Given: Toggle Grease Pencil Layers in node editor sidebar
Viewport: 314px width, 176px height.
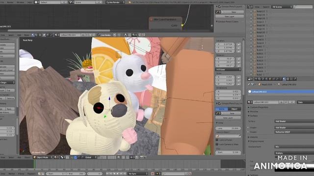Looking at the screenshot, I should pos(219,6).
